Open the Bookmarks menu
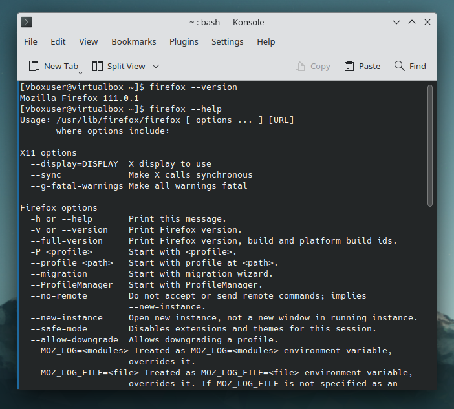This screenshot has height=409, width=454. click(134, 41)
